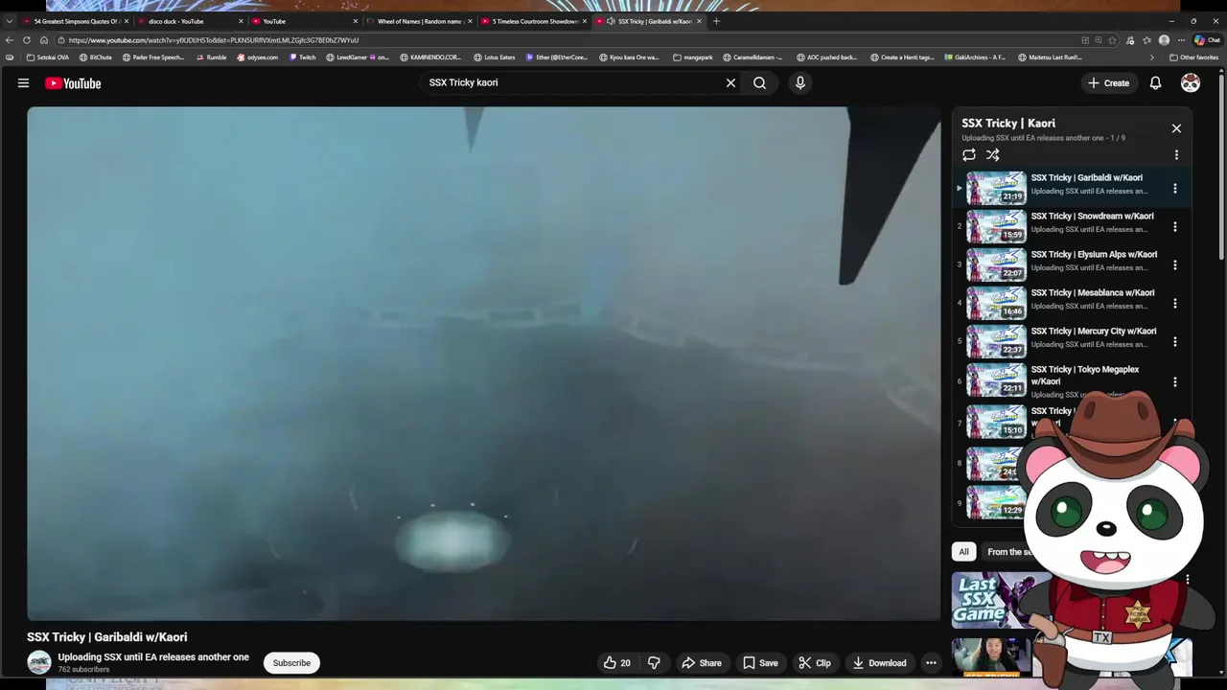The width and height of the screenshot is (1227, 690).
Task: Open the mangapark bookmark folder
Action: 693,57
